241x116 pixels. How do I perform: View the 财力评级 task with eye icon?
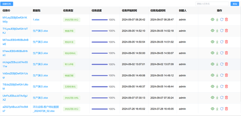tap(212, 64)
